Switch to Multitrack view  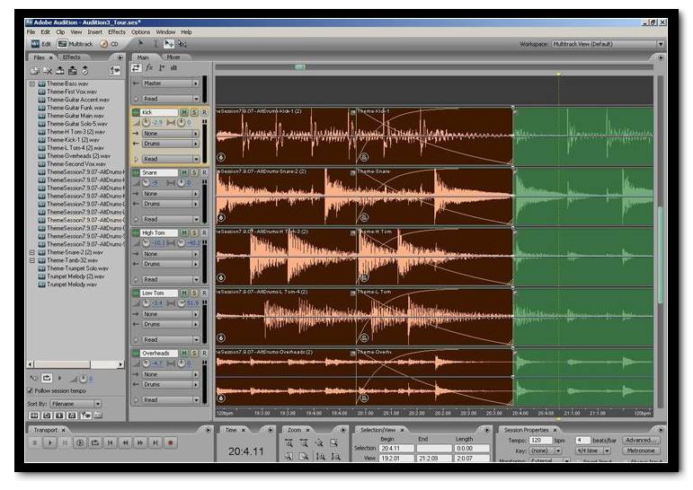coord(76,44)
